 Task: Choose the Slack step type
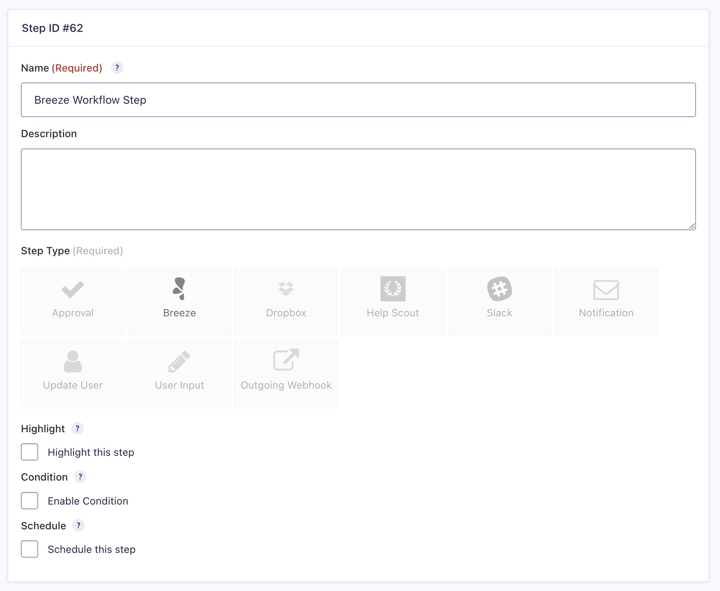[499, 301]
